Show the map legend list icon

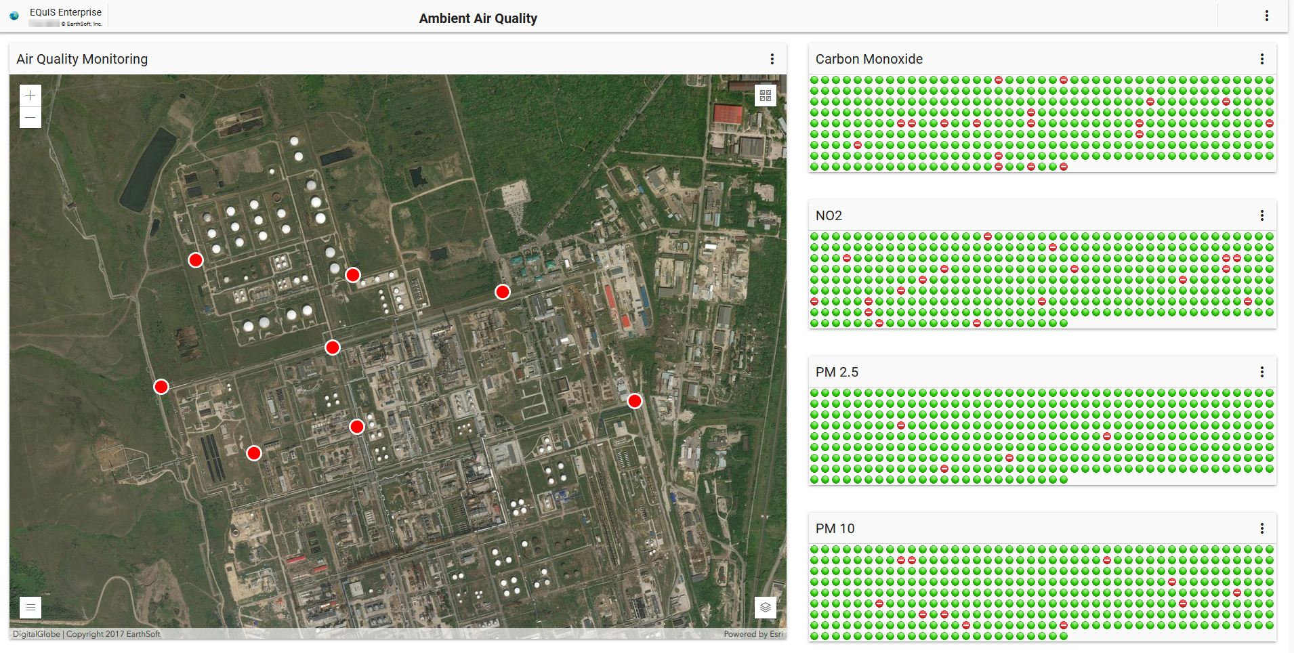tap(30, 607)
